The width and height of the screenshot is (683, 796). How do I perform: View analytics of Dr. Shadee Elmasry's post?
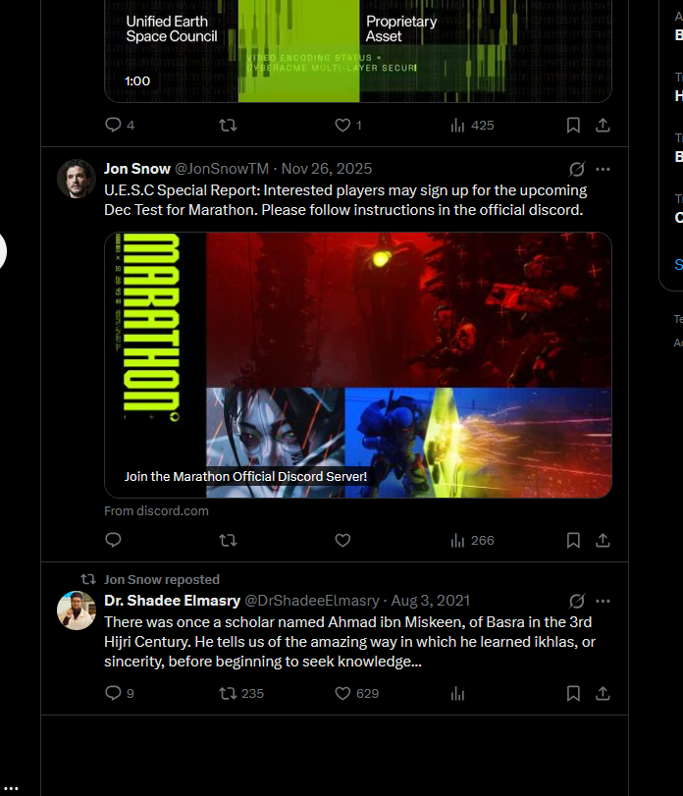tap(457, 693)
